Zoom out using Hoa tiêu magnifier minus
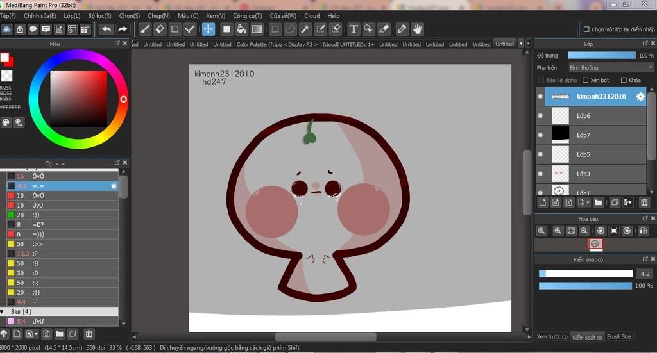 [584, 231]
